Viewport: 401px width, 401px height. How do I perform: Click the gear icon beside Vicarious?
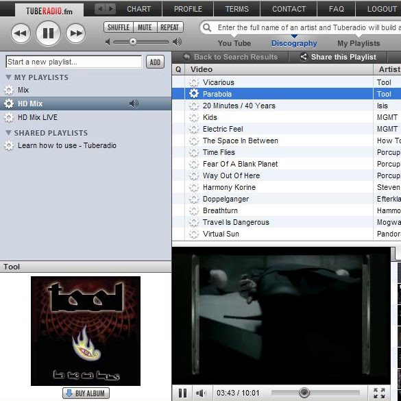pyautogui.click(x=193, y=82)
